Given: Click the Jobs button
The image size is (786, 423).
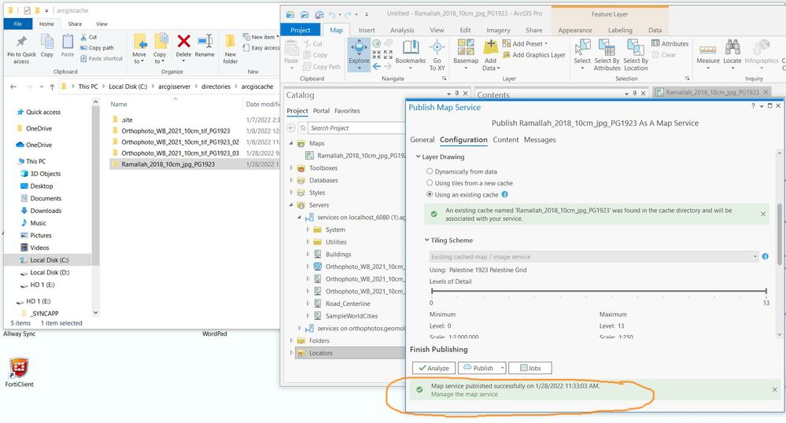Looking at the screenshot, I should [x=530, y=368].
